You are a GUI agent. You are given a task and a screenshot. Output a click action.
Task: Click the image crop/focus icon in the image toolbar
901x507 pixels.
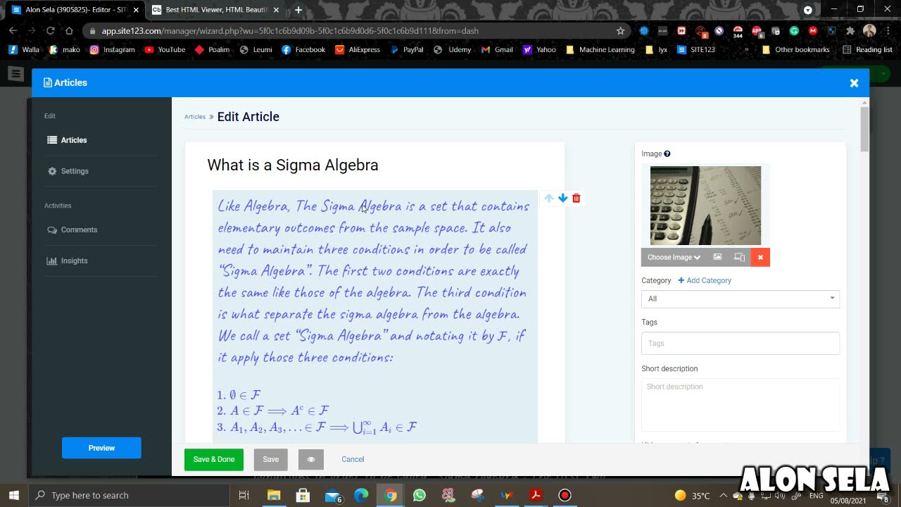tap(739, 257)
